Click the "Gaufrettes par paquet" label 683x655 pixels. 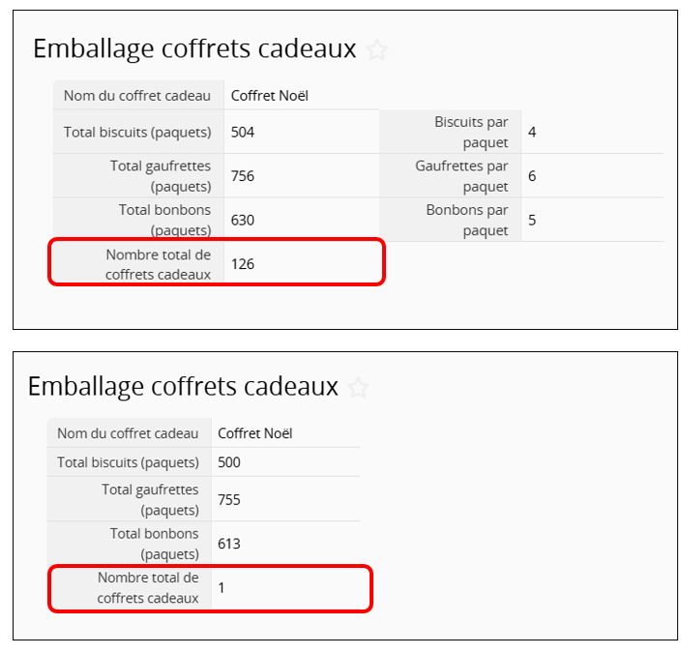coord(461,176)
